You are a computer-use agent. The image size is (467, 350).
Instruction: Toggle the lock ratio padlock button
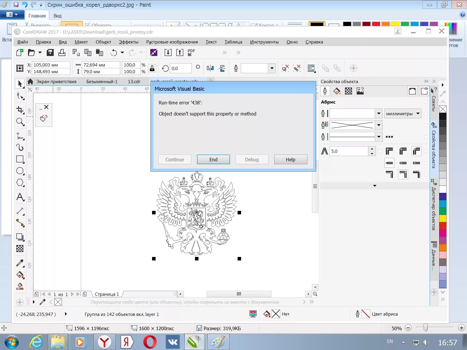pyautogui.click(x=152, y=68)
